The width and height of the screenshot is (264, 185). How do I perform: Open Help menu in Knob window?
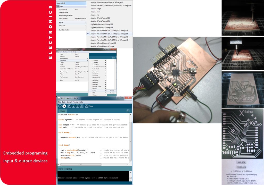point(81,102)
